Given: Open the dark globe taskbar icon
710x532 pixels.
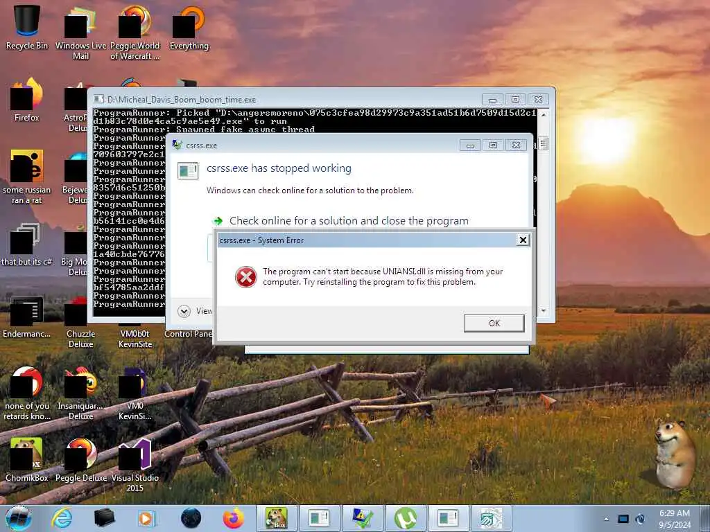Looking at the screenshot, I should 191,518.
